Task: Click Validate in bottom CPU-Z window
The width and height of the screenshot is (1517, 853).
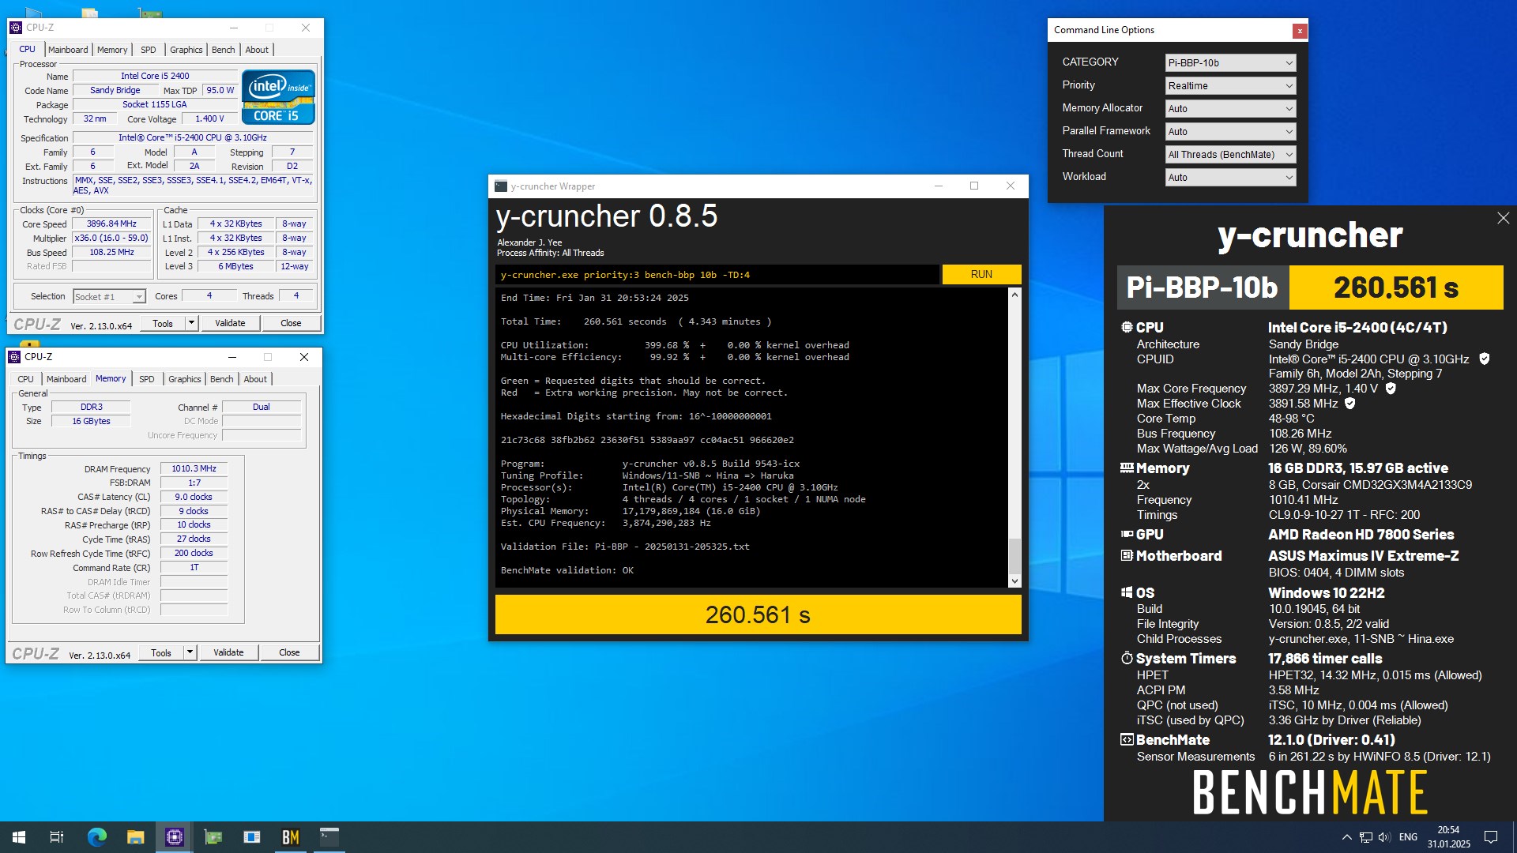Action: pyautogui.click(x=228, y=652)
